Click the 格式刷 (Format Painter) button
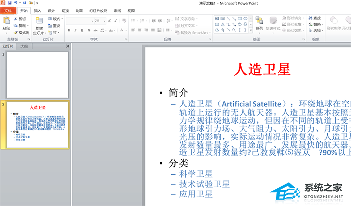Image resolution: width=351 pixels, height=206 pixels. [21, 33]
